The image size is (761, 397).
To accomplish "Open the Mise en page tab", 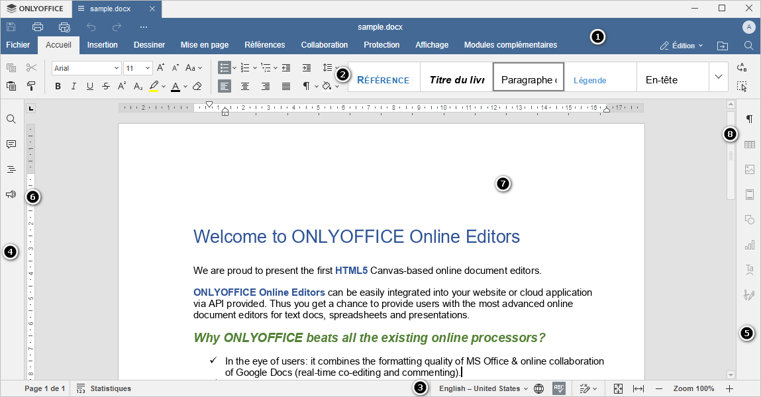I will click(x=205, y=45).
